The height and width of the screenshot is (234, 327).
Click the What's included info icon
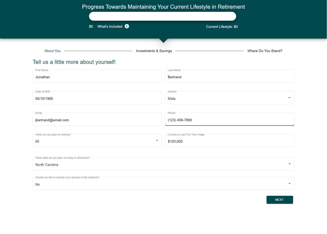[127, 26]
